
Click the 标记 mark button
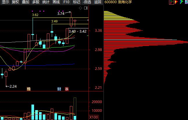tap(77, 2)
